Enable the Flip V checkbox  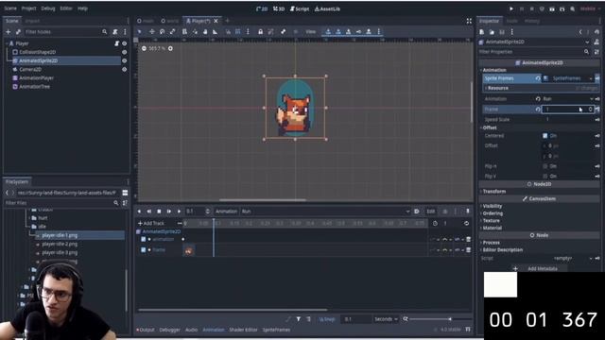pyautogui.click(x=544, y=177)
